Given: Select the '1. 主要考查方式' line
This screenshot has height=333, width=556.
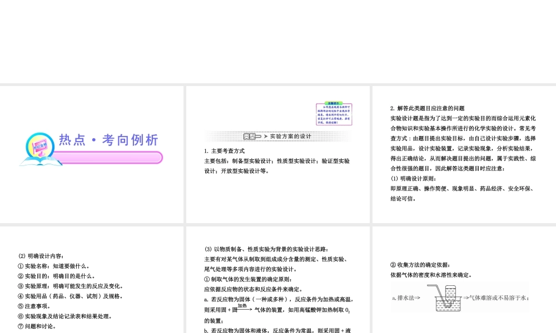Looking at the screenshot, I should coord(225,151).
